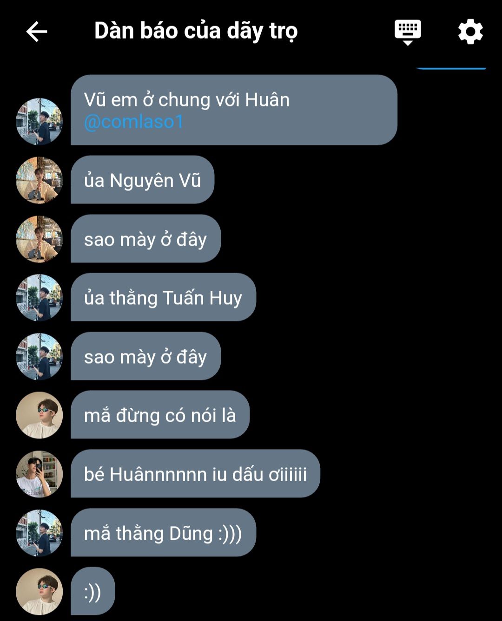This screenshot has height=621, width=502.
Task: Go back using the left arrow
Action: (x=37, y=32)
